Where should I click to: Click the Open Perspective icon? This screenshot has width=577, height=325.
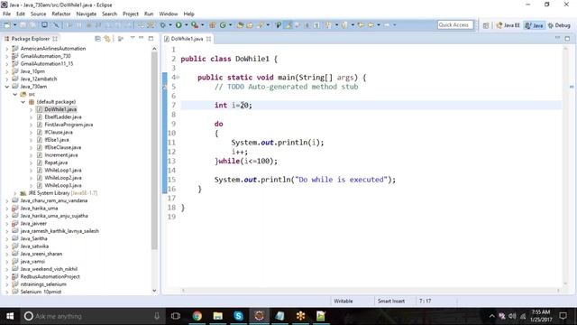486,25
